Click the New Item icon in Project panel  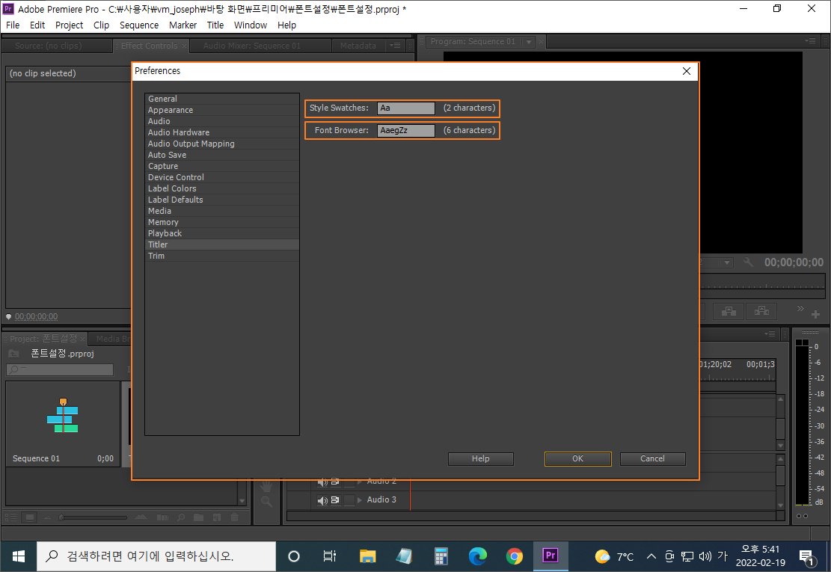pyautogui.click(x=217, y=517)
